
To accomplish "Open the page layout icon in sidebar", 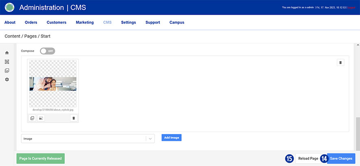I will click(7, 62).
